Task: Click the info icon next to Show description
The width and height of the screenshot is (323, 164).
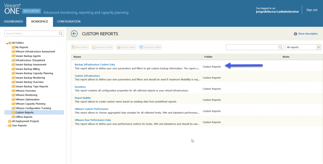Action: click(x=295, y=34)
